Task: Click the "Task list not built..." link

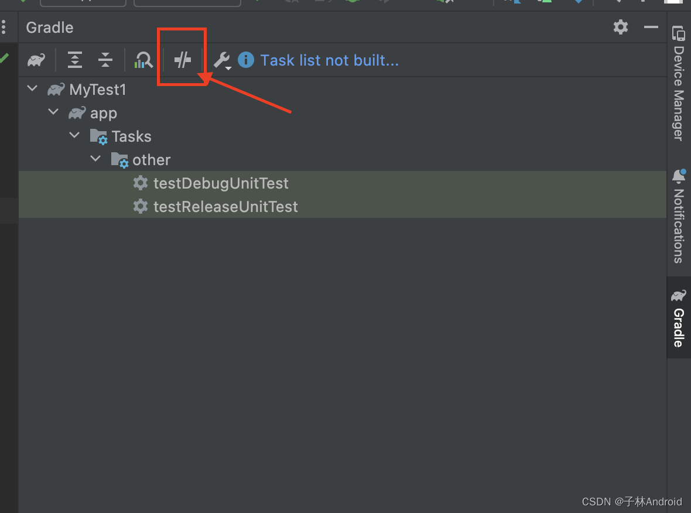Action: (x=329, y=60)
